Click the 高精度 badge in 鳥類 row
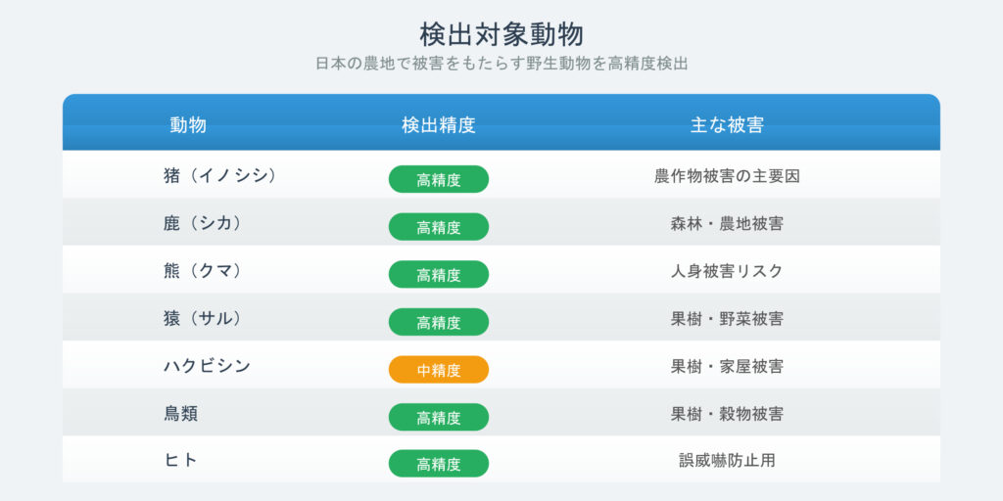Screen dimensions: 1003x501 pyautogui.click(x=438, y=418)
